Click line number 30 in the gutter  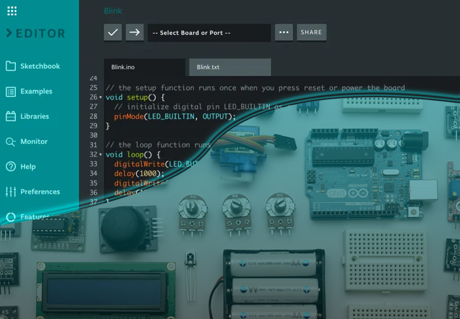click(x=93, y=135)
